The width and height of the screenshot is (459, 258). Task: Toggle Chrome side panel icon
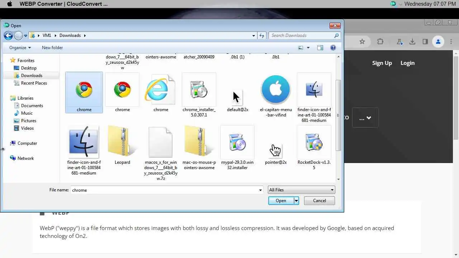tap(425, 42)
